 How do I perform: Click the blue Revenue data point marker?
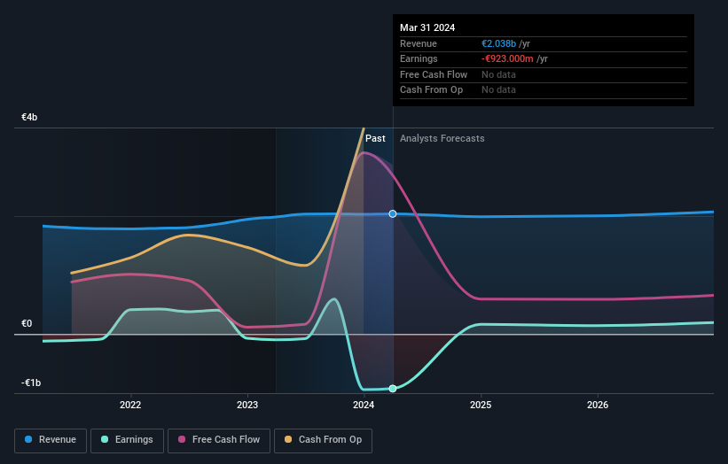393,213
